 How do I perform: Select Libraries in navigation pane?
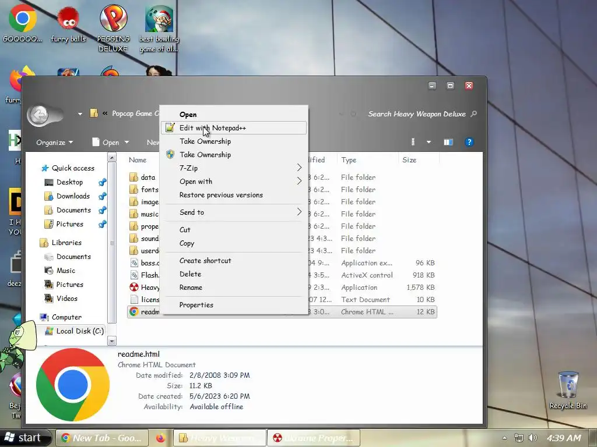[61, 243]
